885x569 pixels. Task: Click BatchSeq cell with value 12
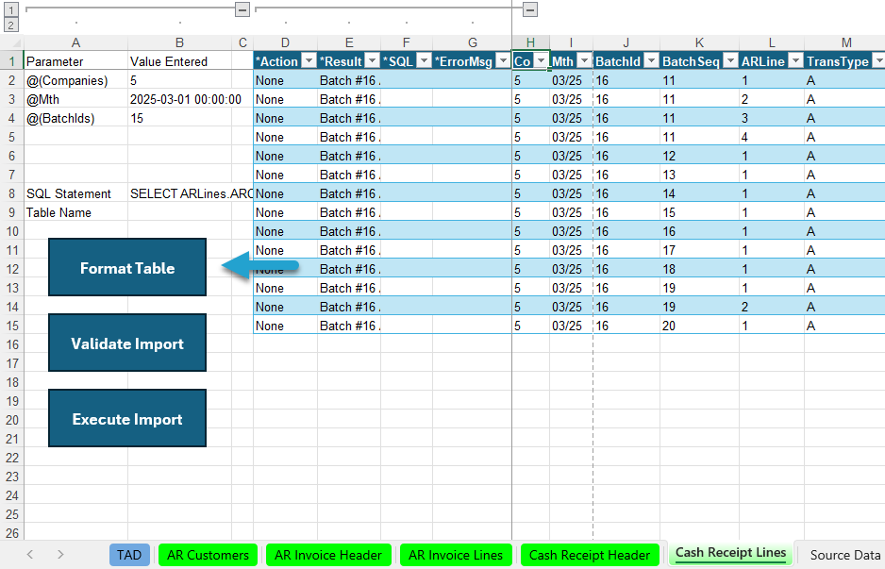[x=699, y=156]
